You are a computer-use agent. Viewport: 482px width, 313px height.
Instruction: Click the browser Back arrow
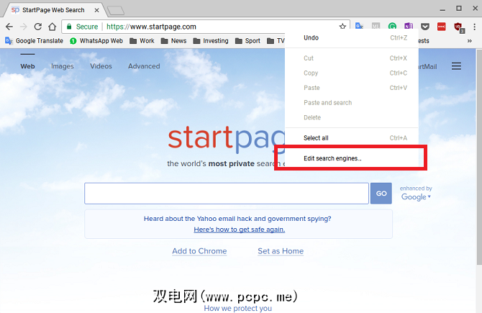click(x=9, y=27)
